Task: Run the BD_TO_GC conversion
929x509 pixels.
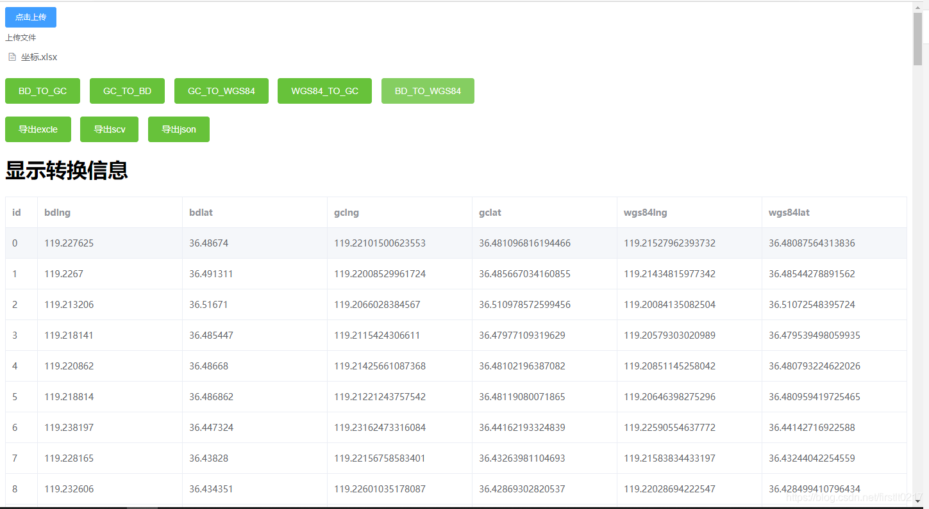Action: tap(42, 91)
